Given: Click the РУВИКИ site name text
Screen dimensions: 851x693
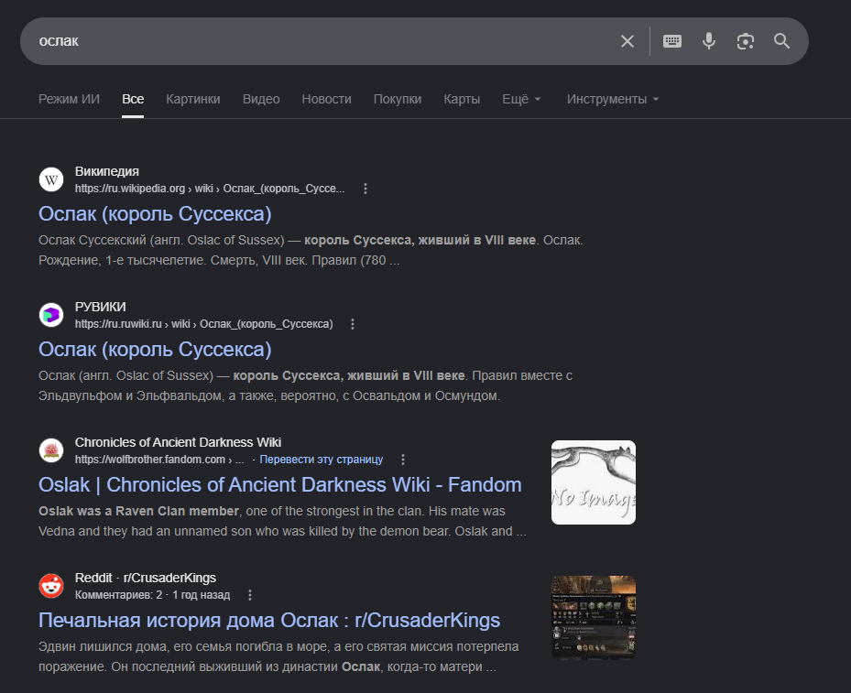Looking at the screenshot, I should pos(101,307).
